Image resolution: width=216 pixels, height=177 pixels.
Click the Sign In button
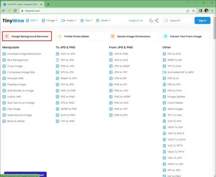[202, 20]
